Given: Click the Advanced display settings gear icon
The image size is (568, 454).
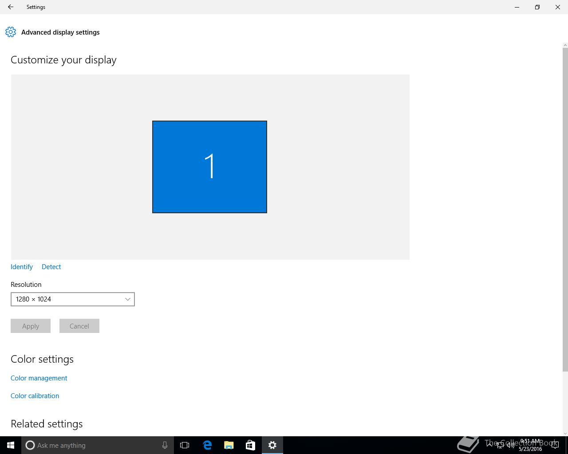Looking at the screenshot, I should tap(11, 32).
